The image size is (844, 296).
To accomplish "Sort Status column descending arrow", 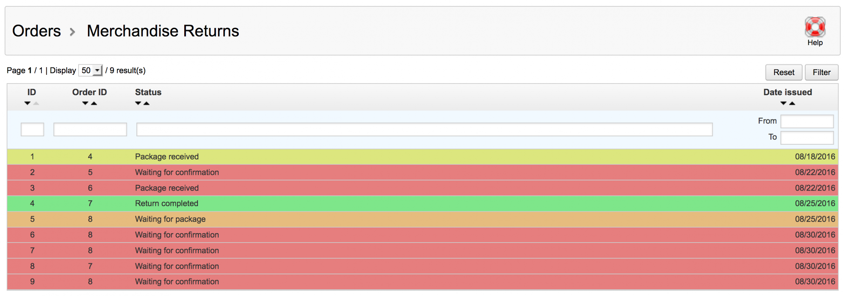I will [x=138, y=103].
